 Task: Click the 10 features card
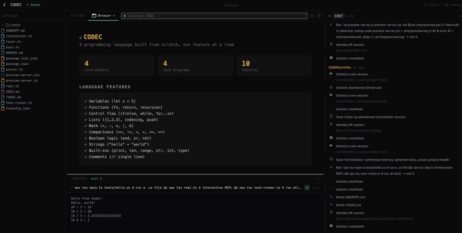(x=274, y=65)
